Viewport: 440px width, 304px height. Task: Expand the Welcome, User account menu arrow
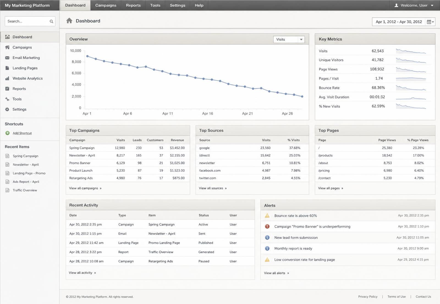tap(432, 6)
